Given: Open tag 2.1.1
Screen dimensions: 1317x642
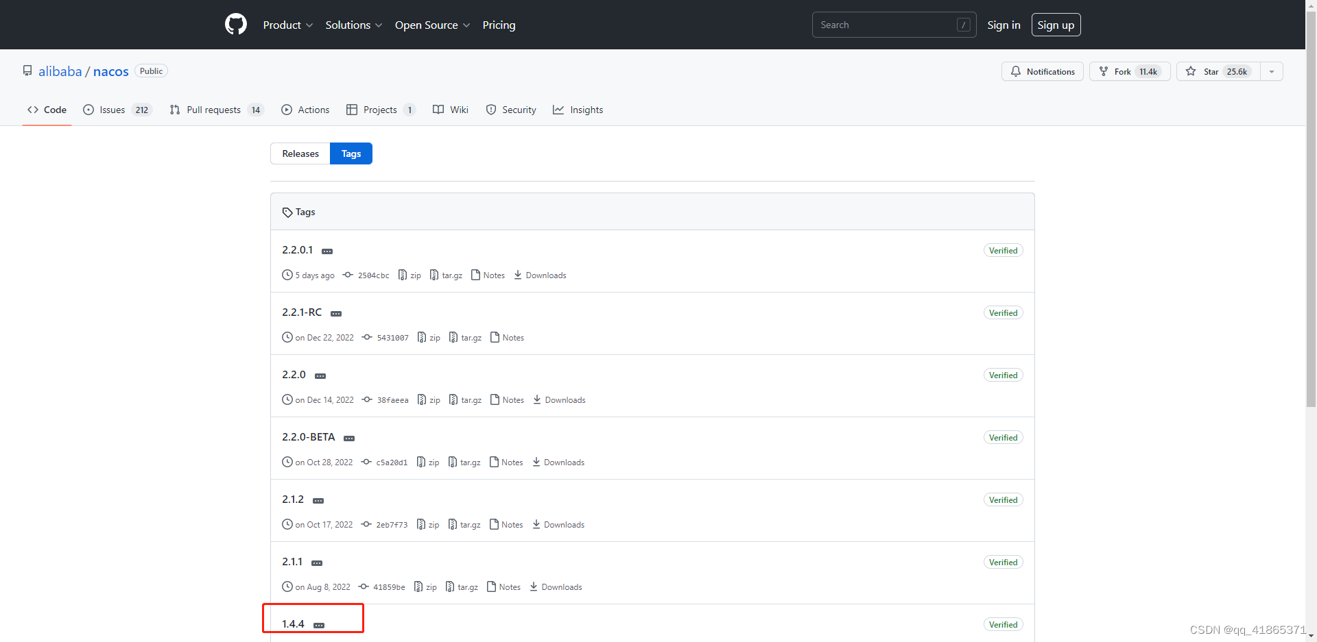Looking at the screenshot, I should [292, 562].
